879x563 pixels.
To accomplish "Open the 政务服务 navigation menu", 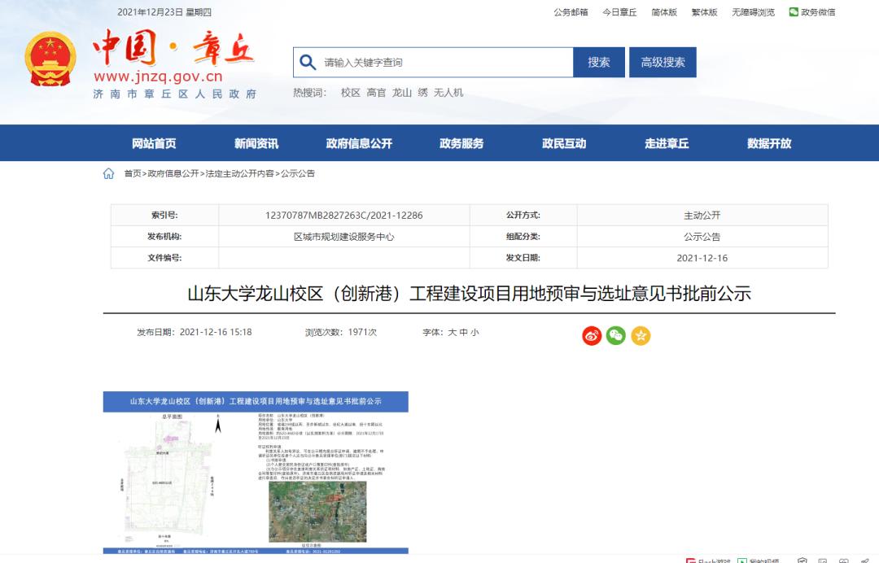I will click(461, 142).
